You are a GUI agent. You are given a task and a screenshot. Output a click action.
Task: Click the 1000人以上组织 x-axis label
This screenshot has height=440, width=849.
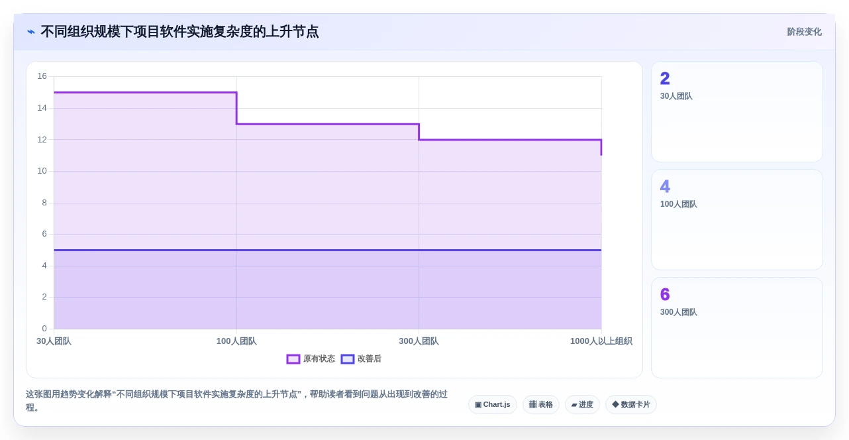pos(601,341)
